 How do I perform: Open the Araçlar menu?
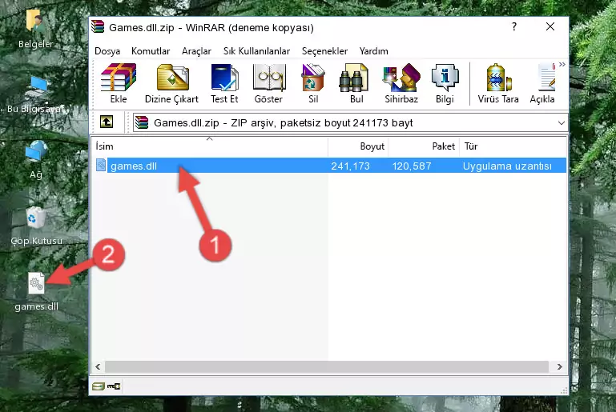point(196,51)
